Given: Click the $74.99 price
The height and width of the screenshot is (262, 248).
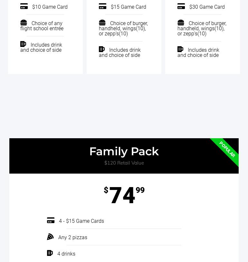Looking at the screenshot, I should [124, 195].
